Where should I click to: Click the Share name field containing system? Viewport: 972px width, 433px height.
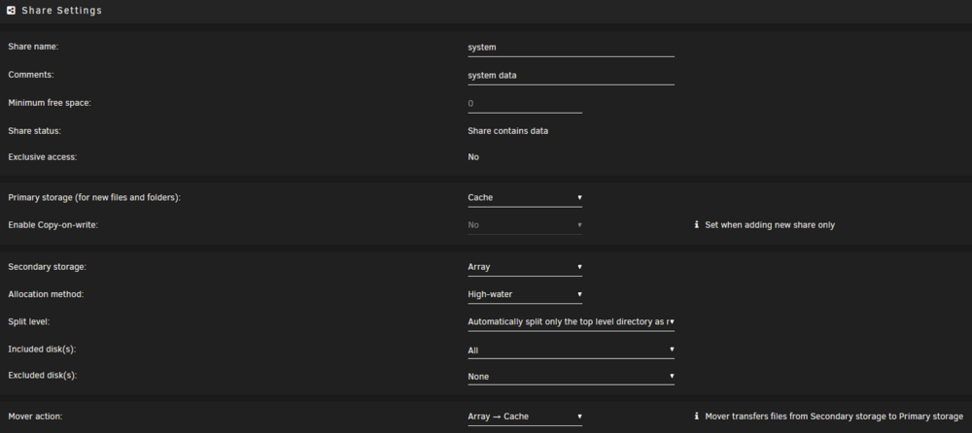[571, 47]
